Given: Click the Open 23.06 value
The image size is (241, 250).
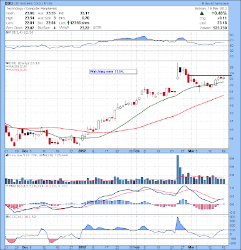Looking at the screenshot, I should click(29, 13).
